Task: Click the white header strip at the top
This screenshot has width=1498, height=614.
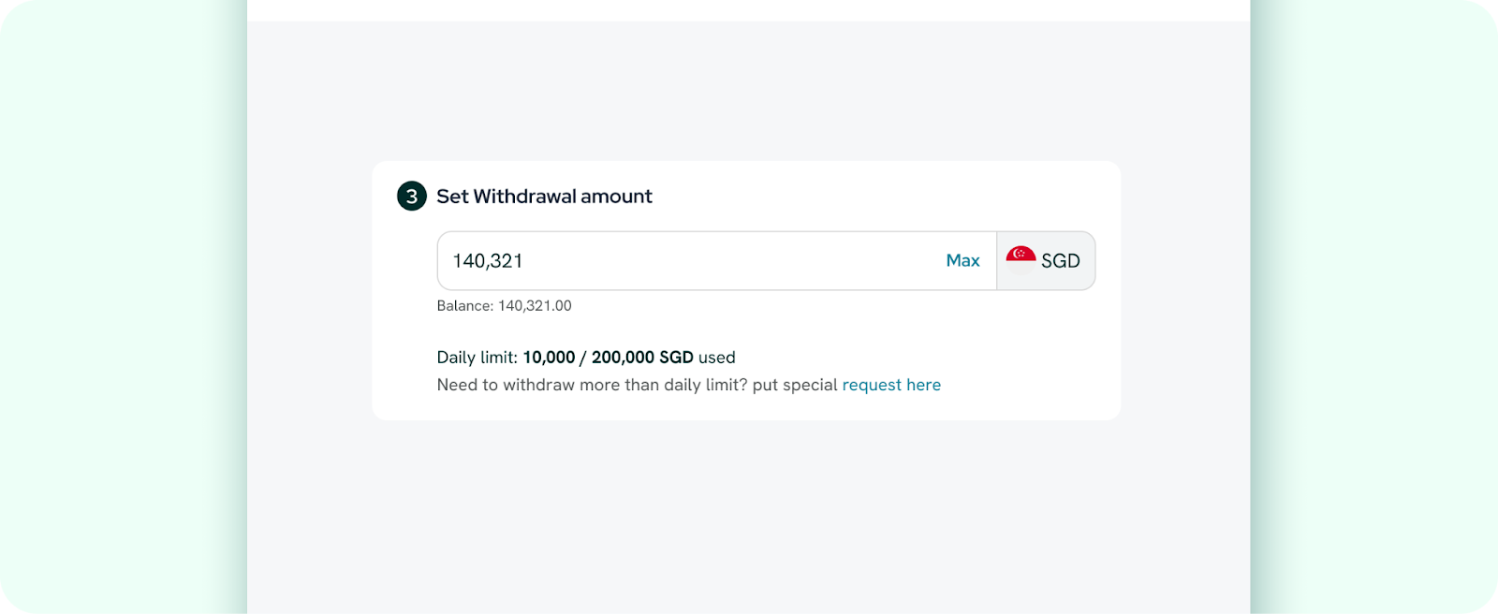Action: 749,10
